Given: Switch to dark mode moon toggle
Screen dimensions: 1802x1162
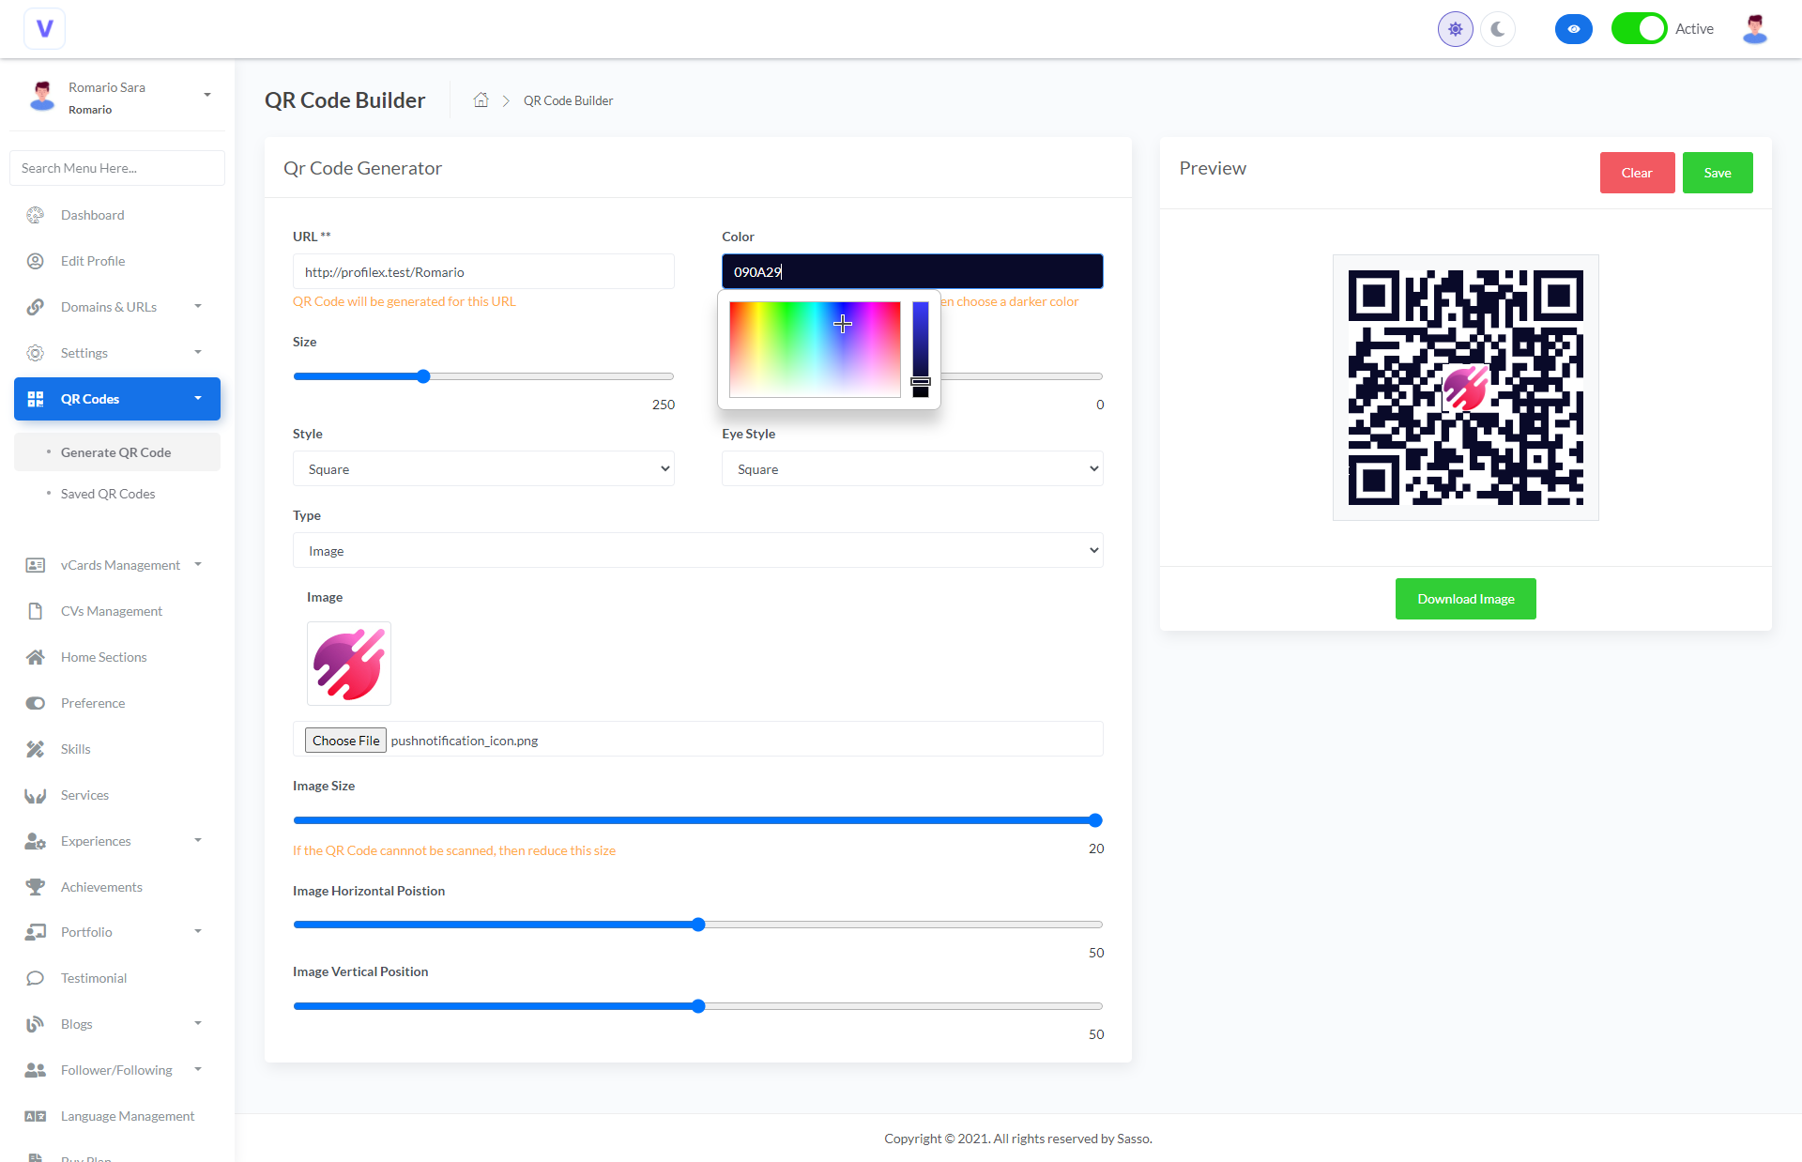Looking at the screenshot, I should pos(1498,29).
